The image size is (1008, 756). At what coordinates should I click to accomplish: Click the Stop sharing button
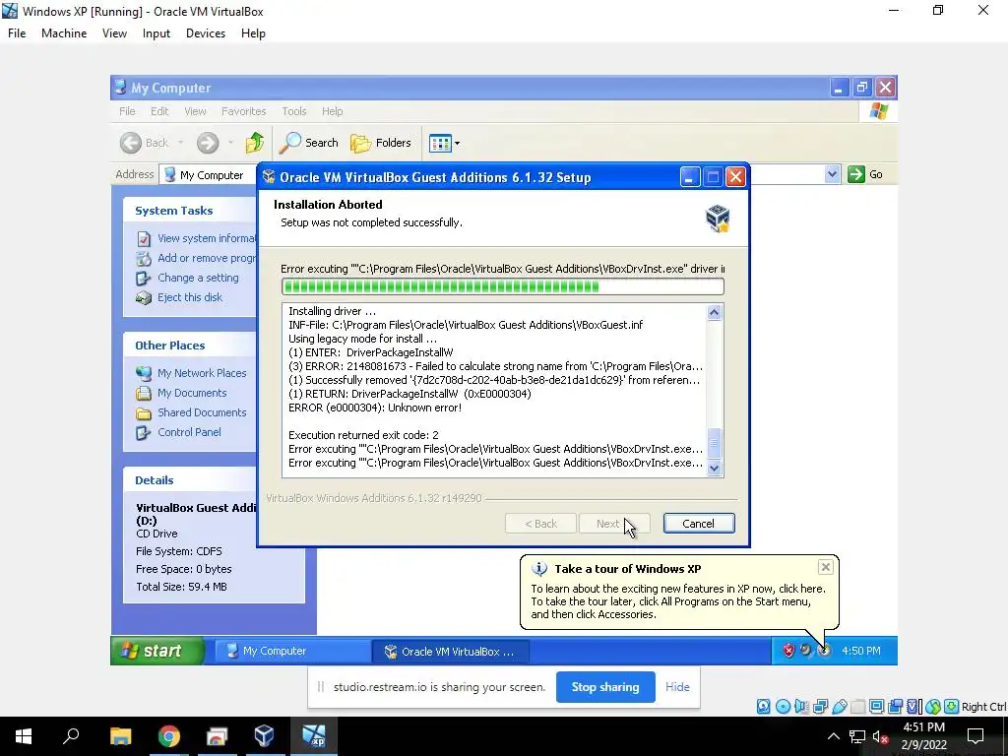[x=605, y=687]
